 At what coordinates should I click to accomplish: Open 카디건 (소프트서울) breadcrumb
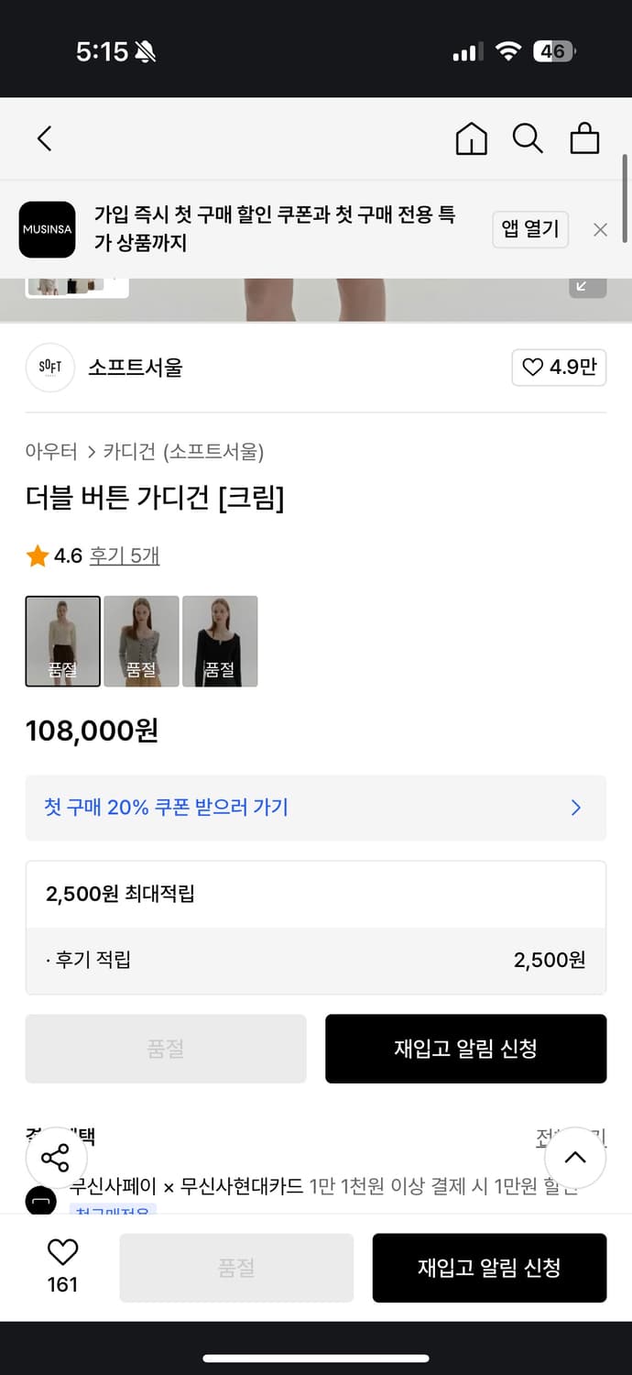click(183, 451)
